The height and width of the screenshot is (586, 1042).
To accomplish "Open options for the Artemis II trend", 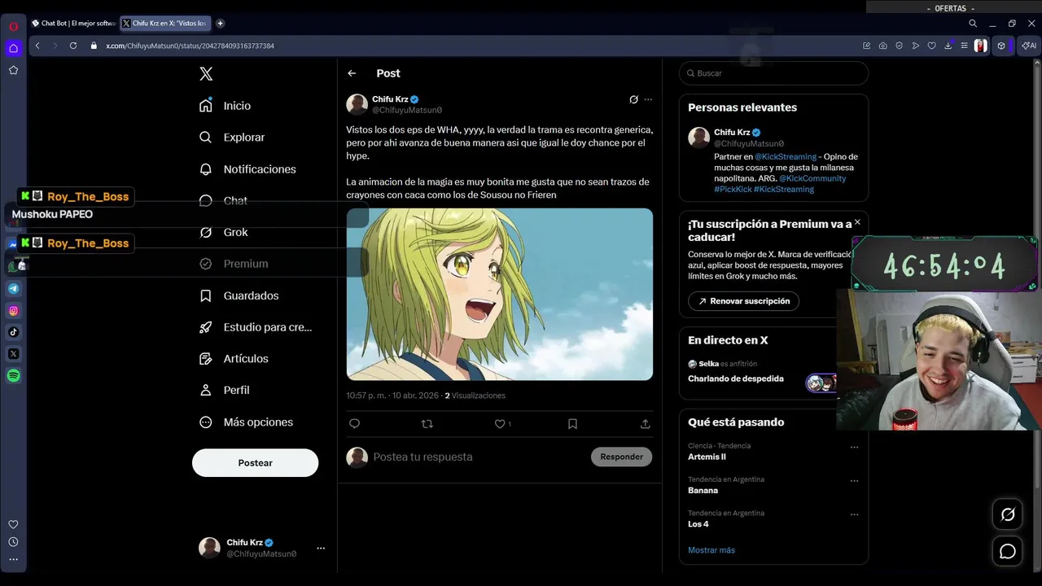I will (854, 447).
